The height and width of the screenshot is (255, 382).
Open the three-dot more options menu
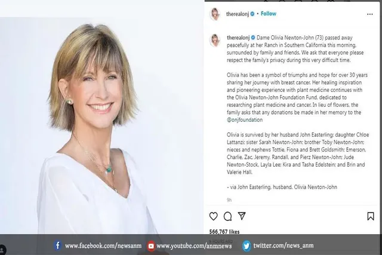pyautogui.click(x=370, y=14)
